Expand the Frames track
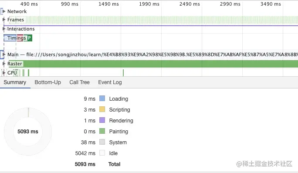 (x=4, y=20)
